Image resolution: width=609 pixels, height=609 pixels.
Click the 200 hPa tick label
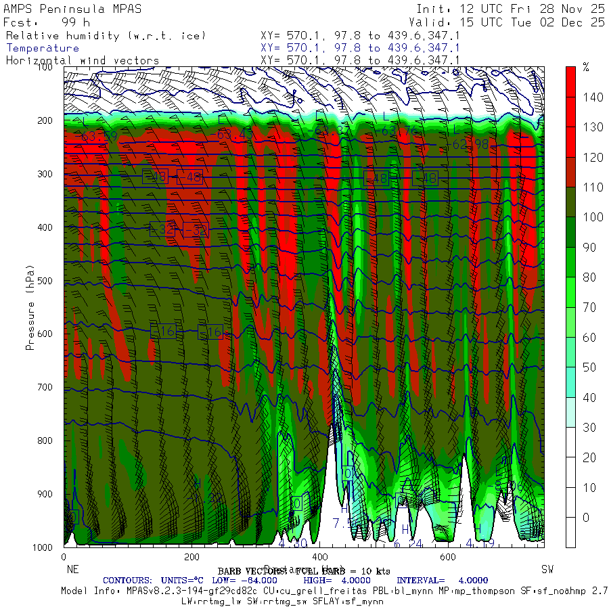(x=45, y=120)
